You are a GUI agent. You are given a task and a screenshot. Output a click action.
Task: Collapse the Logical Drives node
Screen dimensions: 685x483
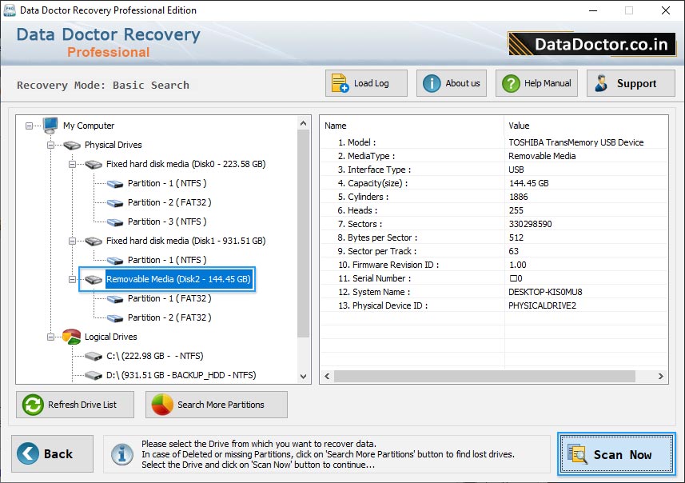click(50, 337)
